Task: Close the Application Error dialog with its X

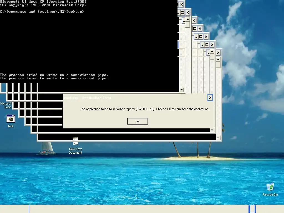Action: (x=210, y=98)
